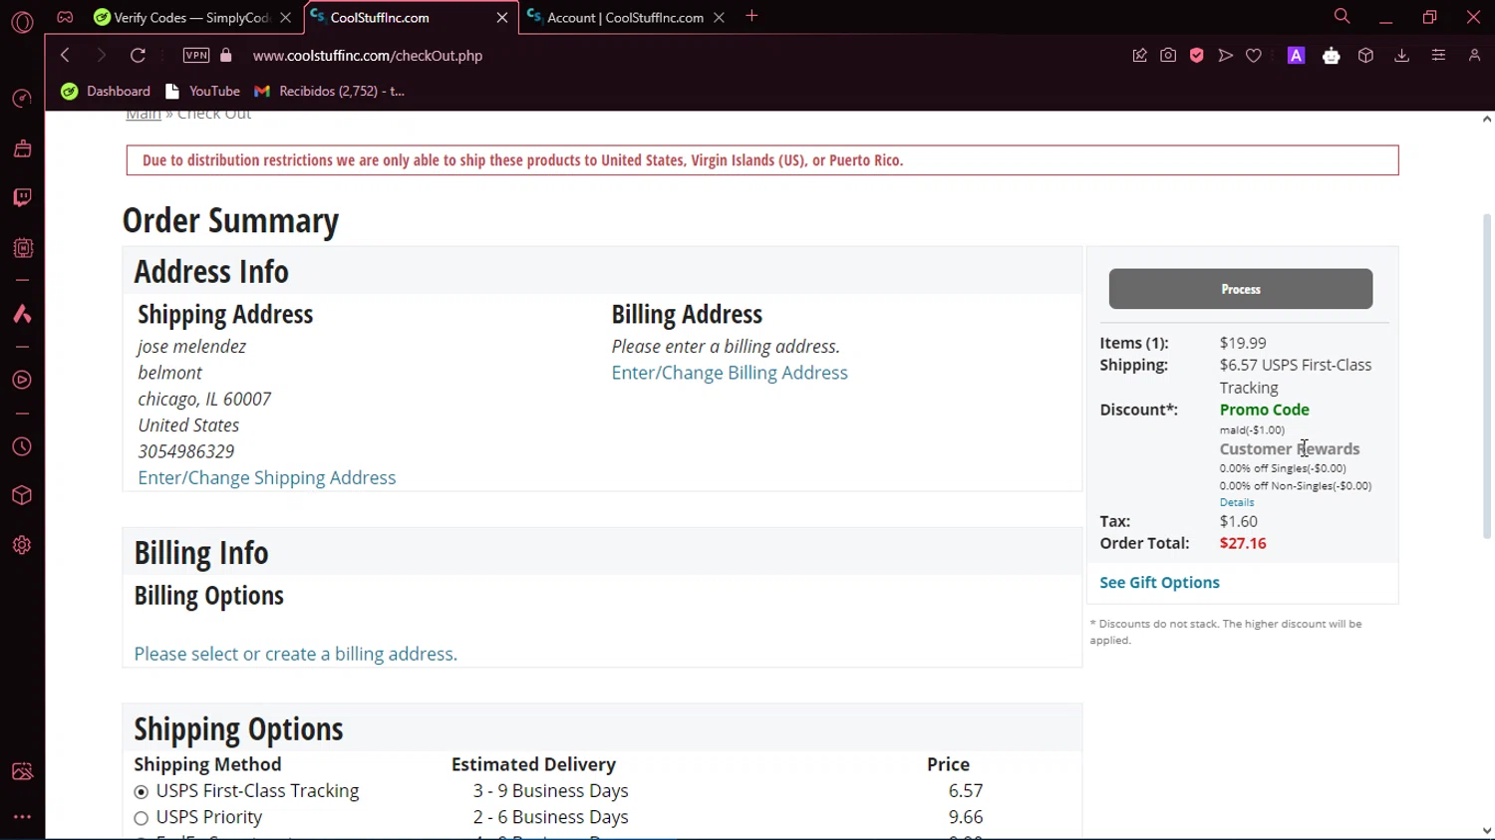Screen dimensions: 1495x840
Task: Open the sidebar three-dots more menu
Action: (x=22, y=817)
